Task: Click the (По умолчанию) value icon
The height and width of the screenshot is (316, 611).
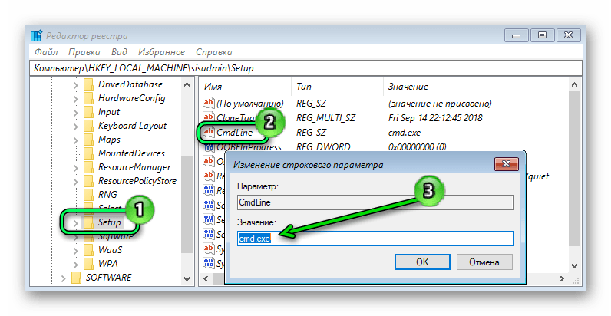Action: [208, 103]
